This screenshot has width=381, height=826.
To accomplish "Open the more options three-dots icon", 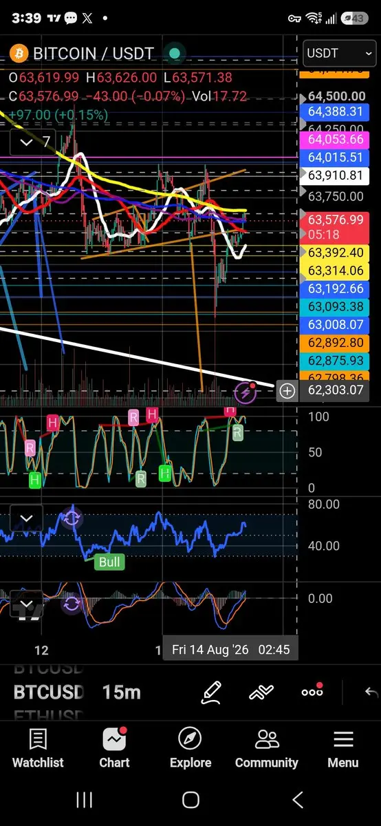I will pyautogui.click(x=312, y=691).
